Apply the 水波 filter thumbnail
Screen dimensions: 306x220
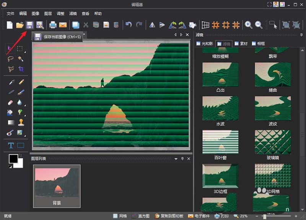[220, 108]
